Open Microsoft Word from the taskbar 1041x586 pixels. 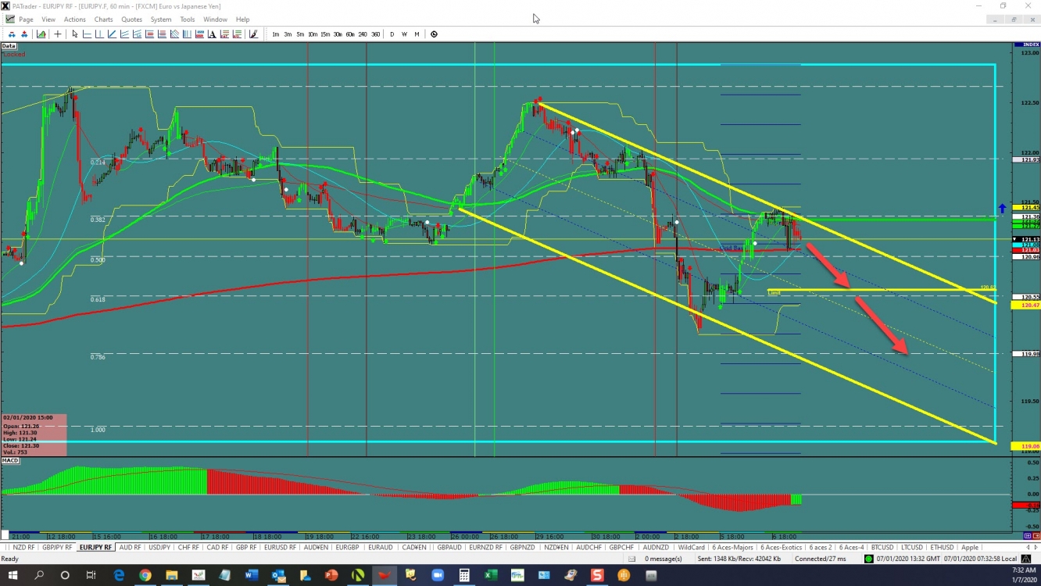coord(252,575)
